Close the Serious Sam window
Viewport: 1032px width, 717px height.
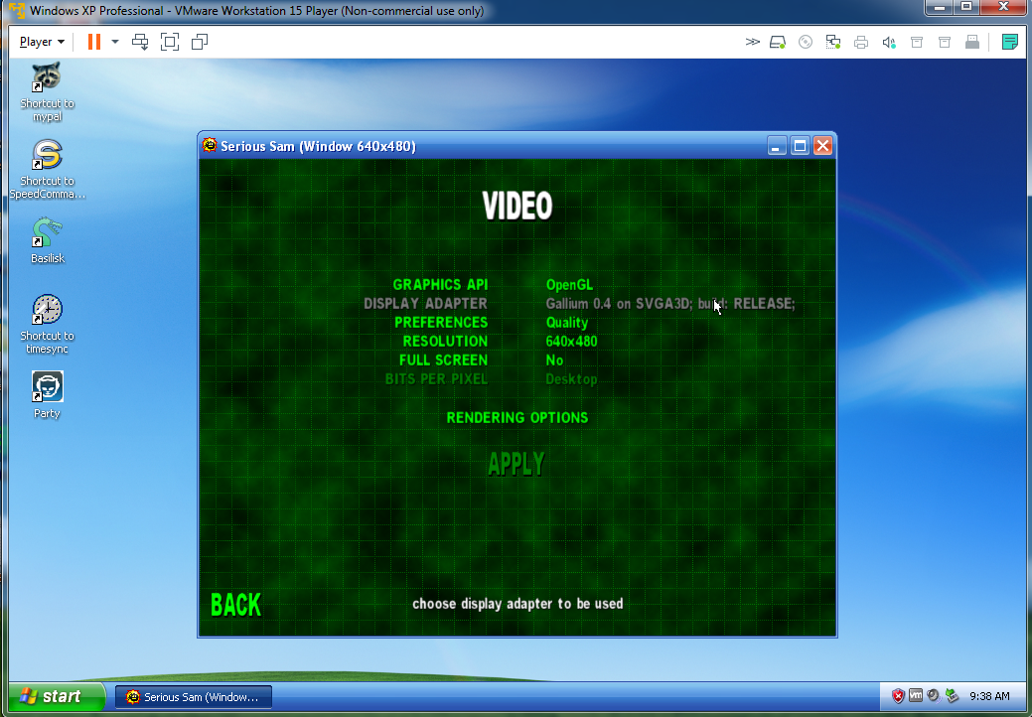tap(822, 145)
